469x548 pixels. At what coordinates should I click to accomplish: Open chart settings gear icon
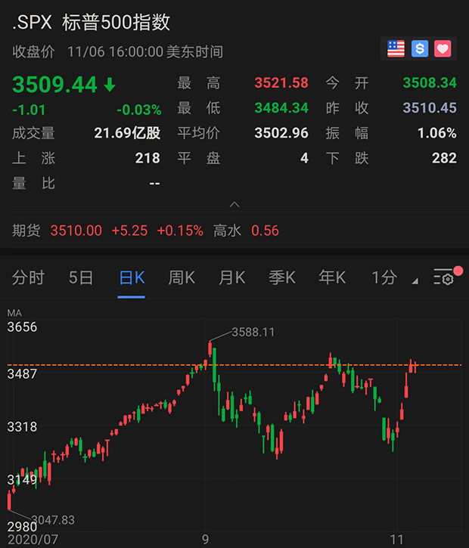click(443, 278)
